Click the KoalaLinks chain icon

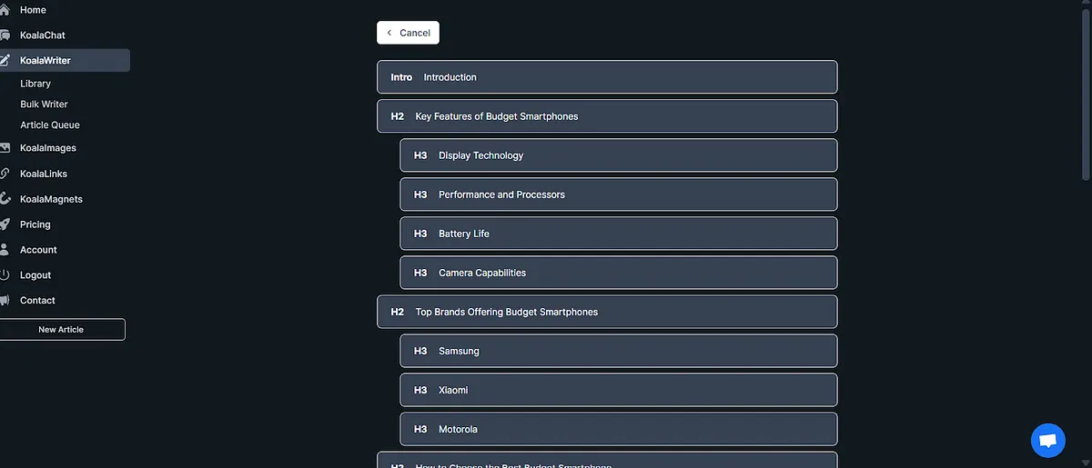coord(5,174)
